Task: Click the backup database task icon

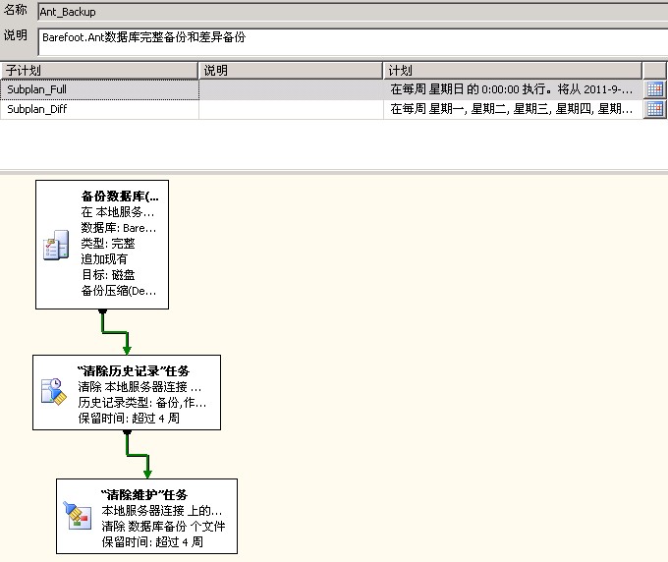Action: [x=55, y=247]
